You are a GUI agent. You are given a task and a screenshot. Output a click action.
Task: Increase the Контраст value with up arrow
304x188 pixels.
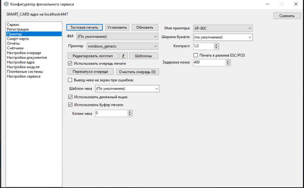click(x=216, y=45)
